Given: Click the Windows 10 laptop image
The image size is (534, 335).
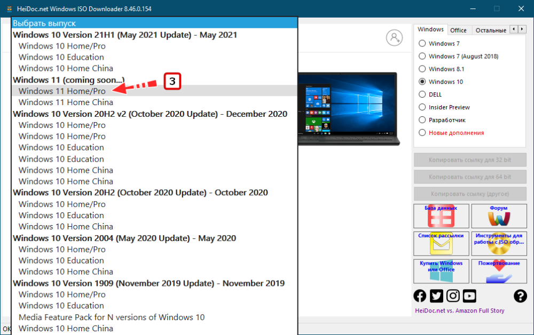Looking at the screenshot, I should (x=349, y=109).
